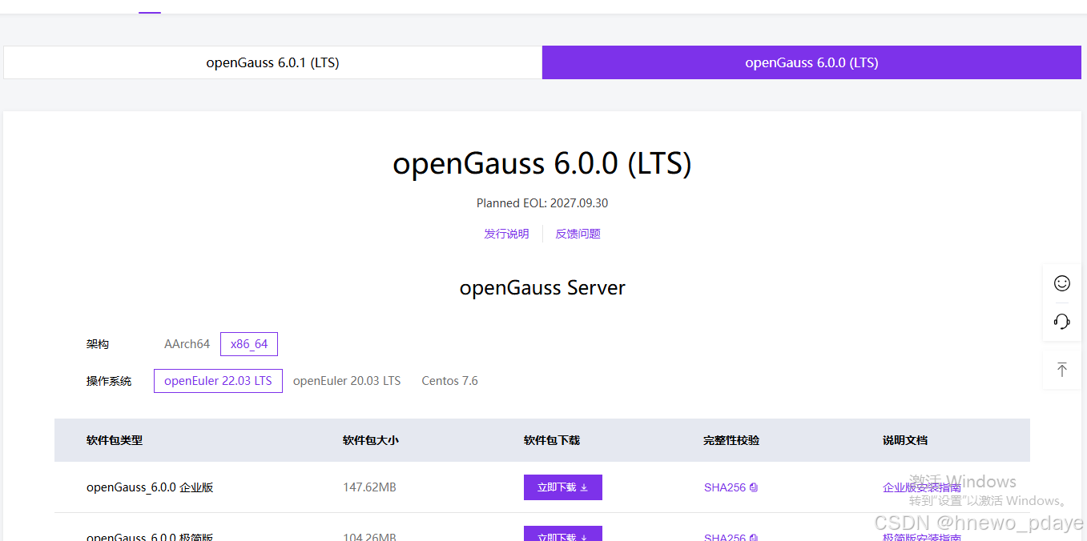This screenshot has height=541, width=1087.
Task: Click the 说明文档 column header
Action: [x=905, y=440]
